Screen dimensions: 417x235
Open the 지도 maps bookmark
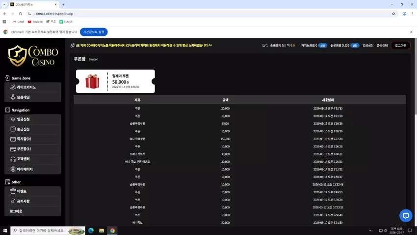(51, 22)
